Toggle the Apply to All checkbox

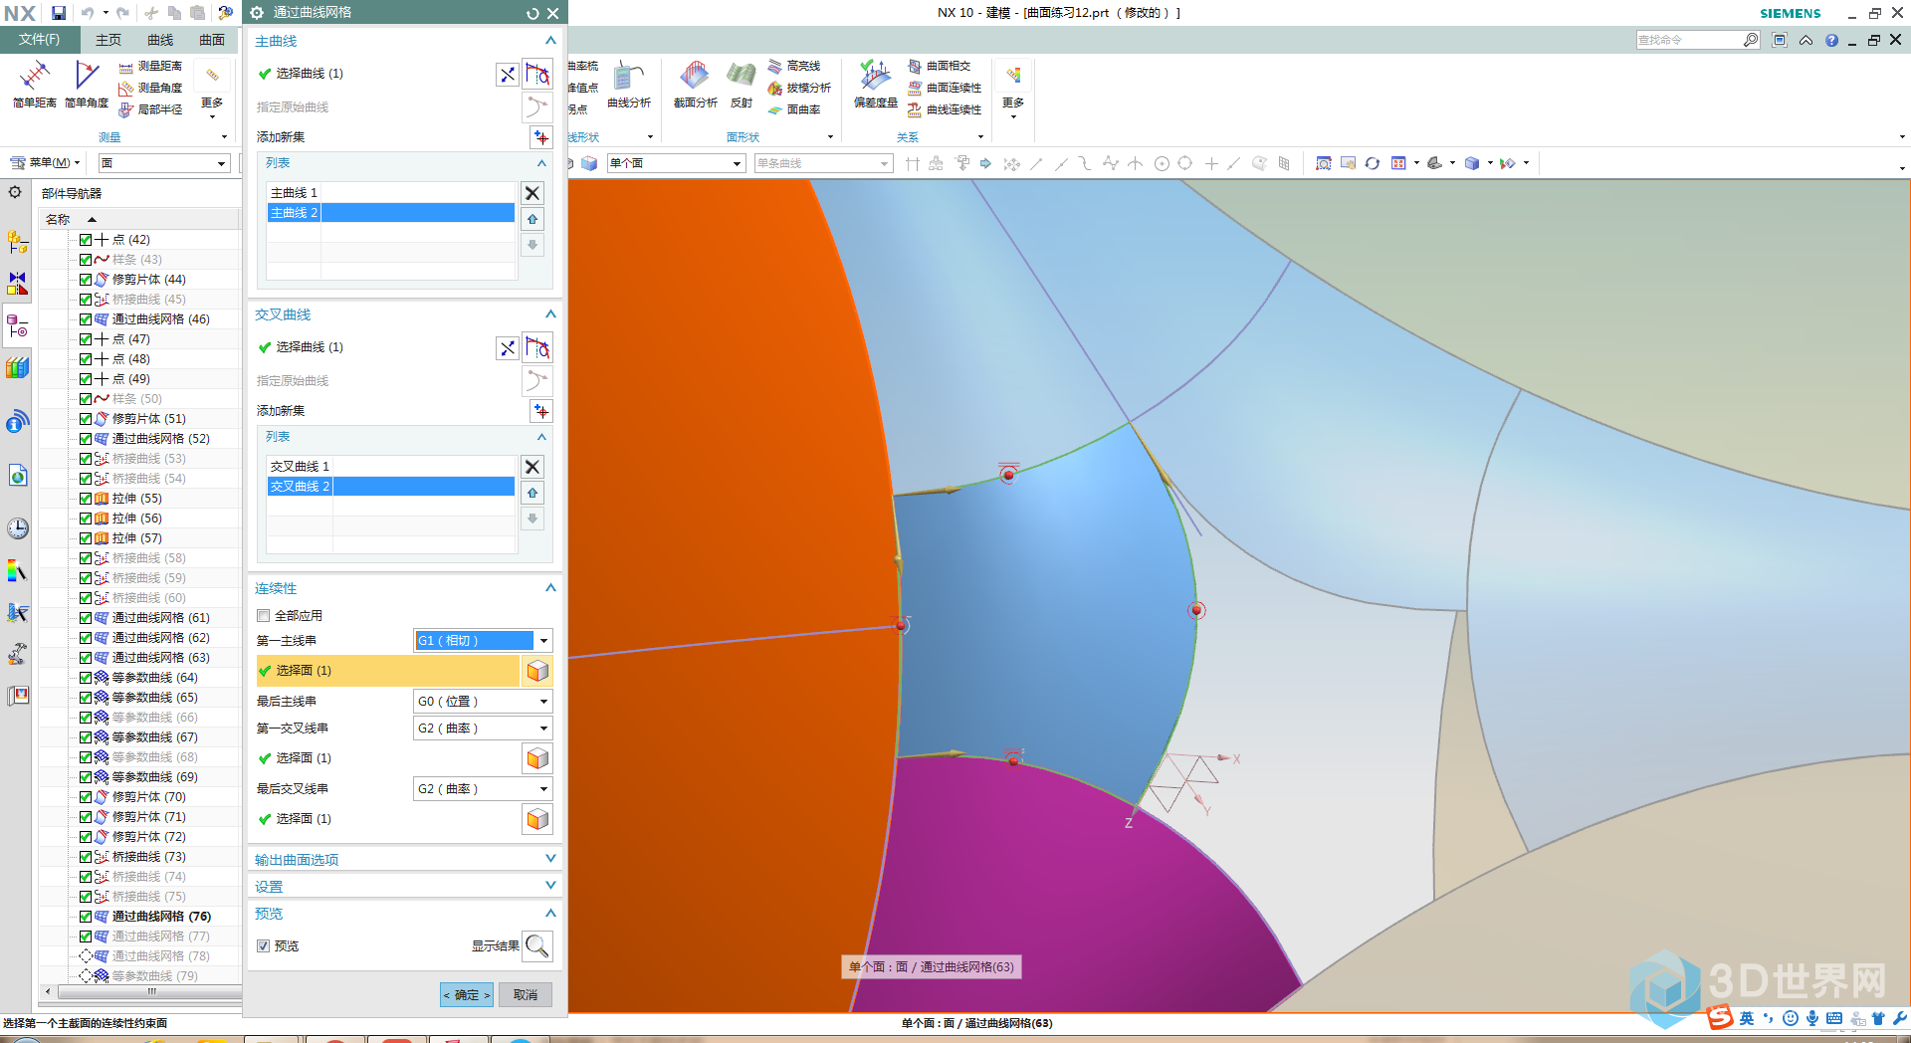[264, 616]
